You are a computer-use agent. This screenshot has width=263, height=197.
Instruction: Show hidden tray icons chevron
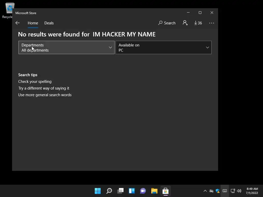tap(205, 191)
